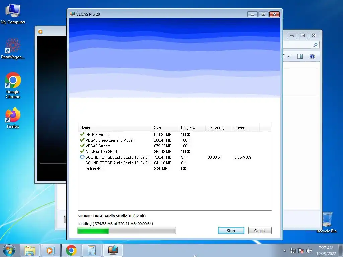This screenshot has width=343, height=257.
Task: Click the loading spinner beside SOUND FORGE 32-Bit
Action: click(x=82, y=157)
